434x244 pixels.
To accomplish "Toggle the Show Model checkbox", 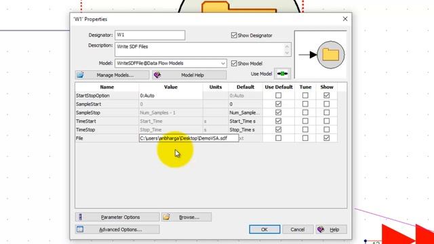I will pyautogui.click(x=234, y=63).
